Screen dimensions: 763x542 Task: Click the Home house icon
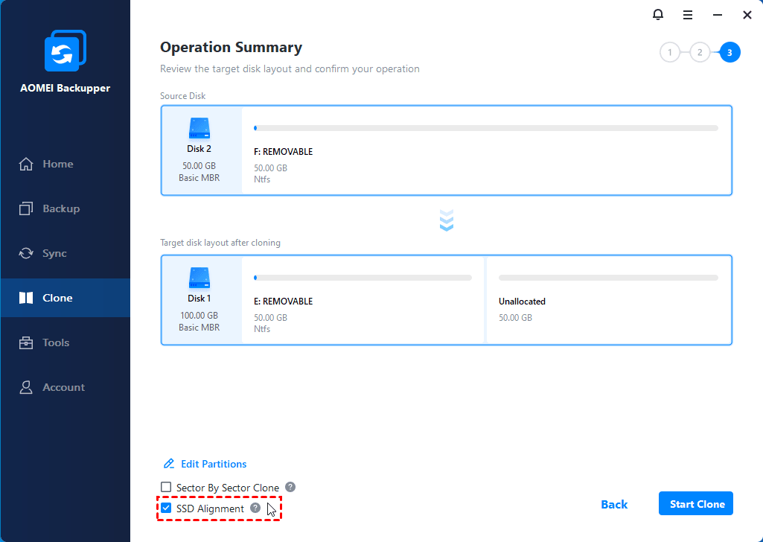[x=26, y=164]
